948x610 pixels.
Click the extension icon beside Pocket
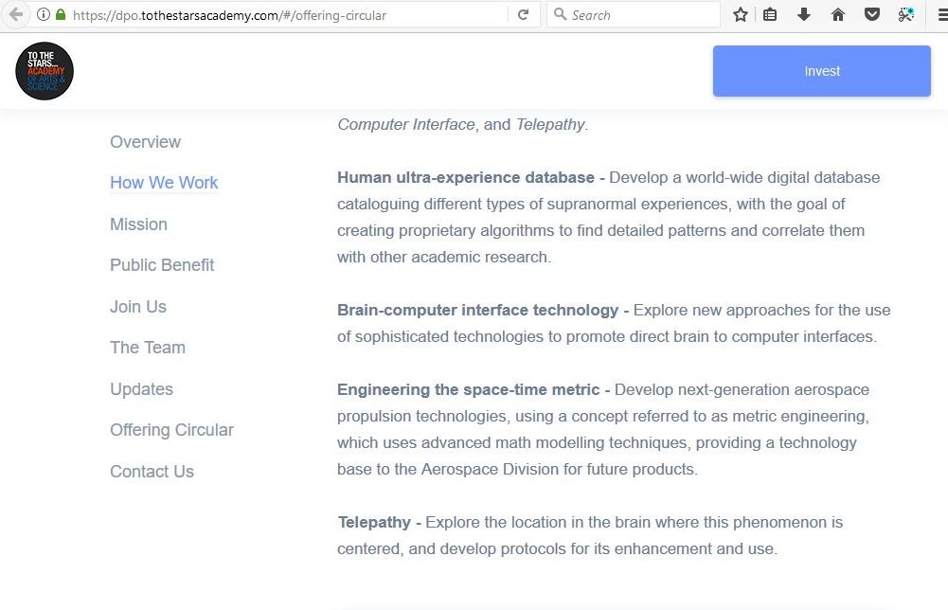point(905,15)
